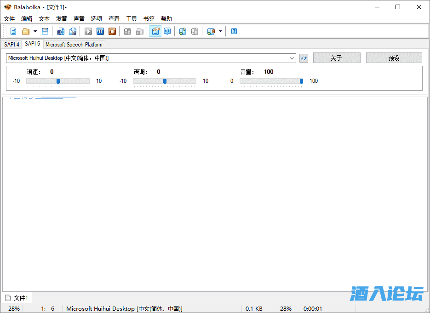Screen dimensions: 430x313
Task: Click the 语速 speed slider handle
Action: (x=58, y=81)
